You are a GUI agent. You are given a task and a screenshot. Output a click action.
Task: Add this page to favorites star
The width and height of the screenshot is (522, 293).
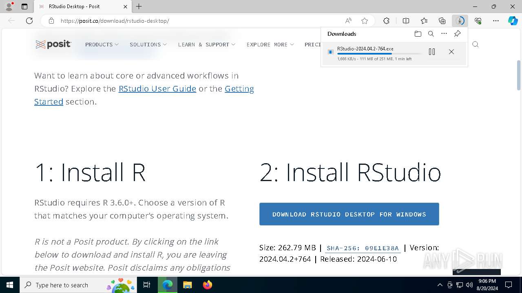coord(365,21)
